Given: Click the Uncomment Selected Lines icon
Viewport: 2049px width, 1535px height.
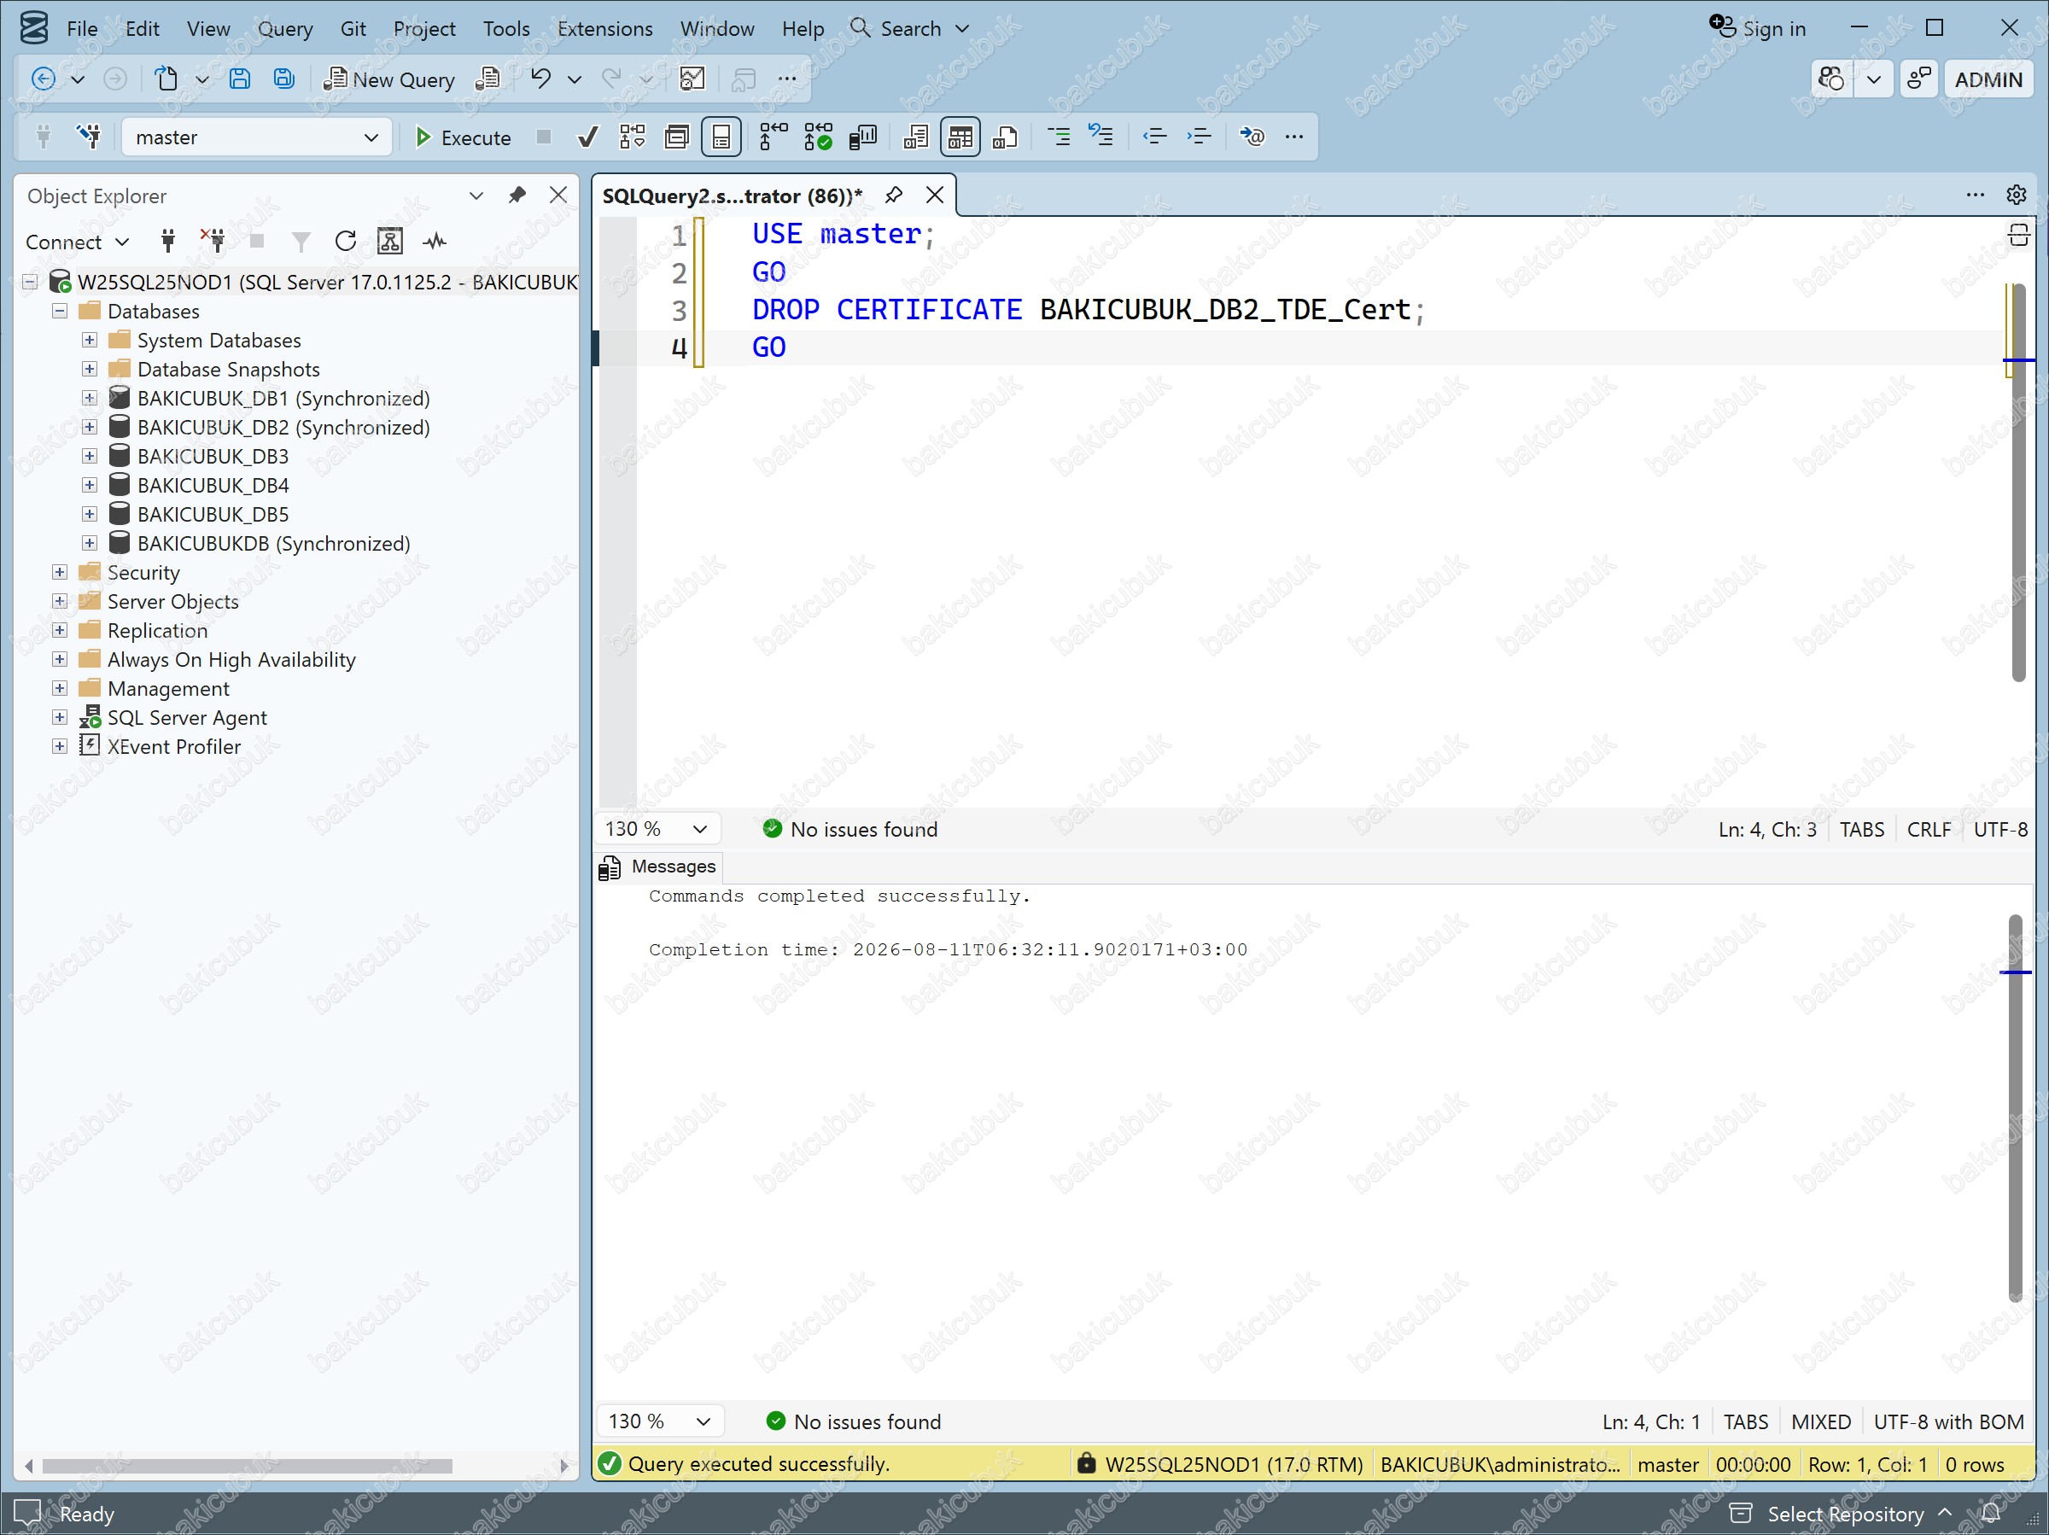Looking at the screenshot, I should (1101, 137).
